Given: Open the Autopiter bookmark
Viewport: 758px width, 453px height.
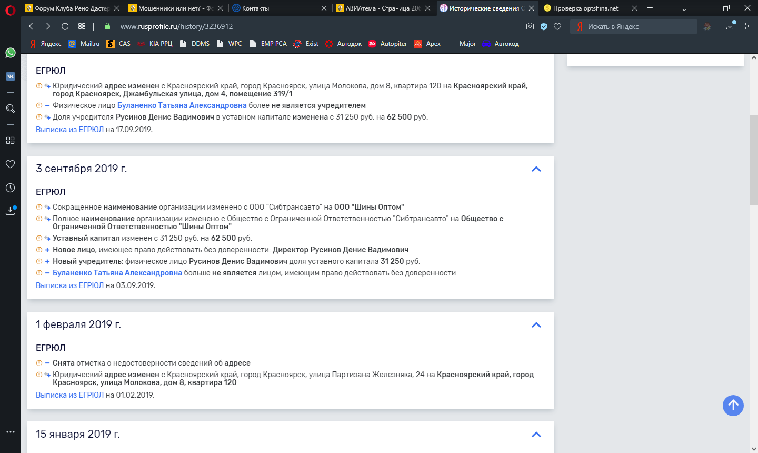Looking at the screenshot, I should tap(393, 44).
